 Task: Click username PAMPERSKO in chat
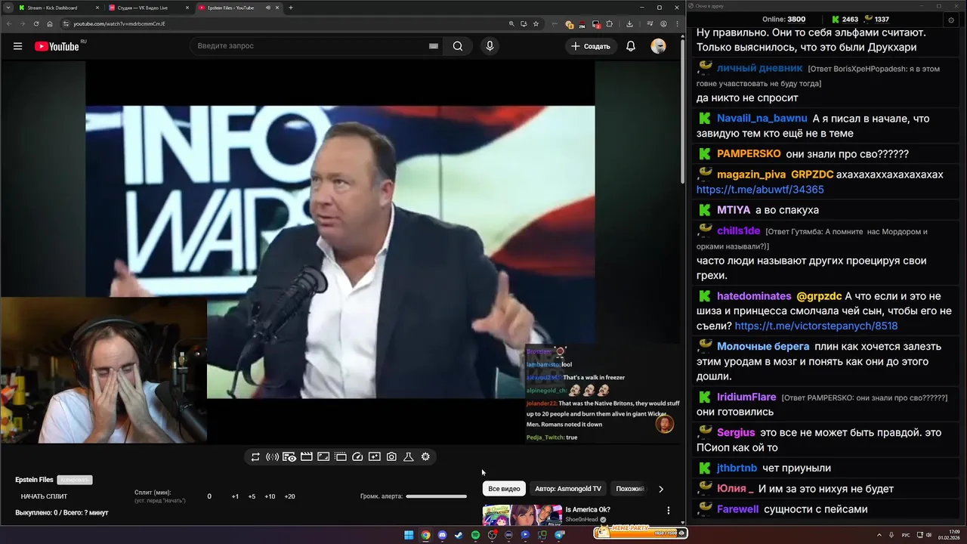pyautogui.click(x=749, y=154)
